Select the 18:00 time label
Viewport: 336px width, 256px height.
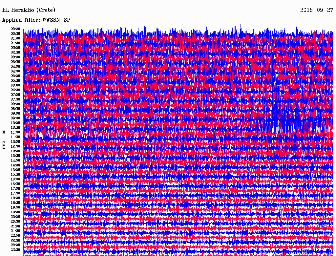pyautogui.click(x=15, y=198)
